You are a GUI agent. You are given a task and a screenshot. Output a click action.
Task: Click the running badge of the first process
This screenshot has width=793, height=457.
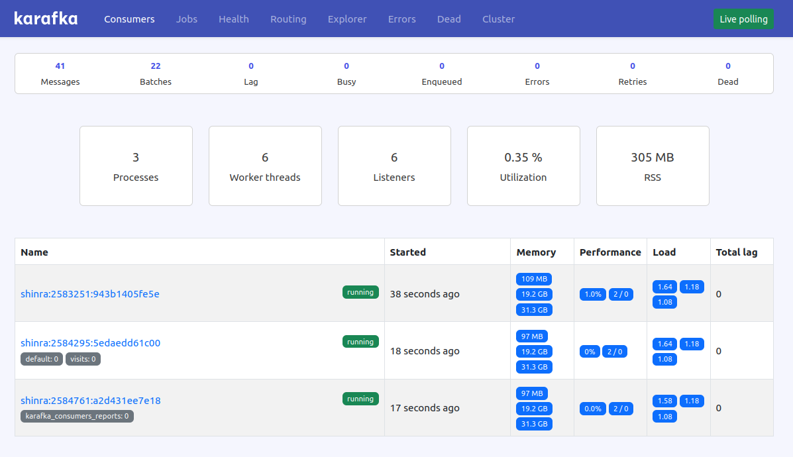click(360, 291)
